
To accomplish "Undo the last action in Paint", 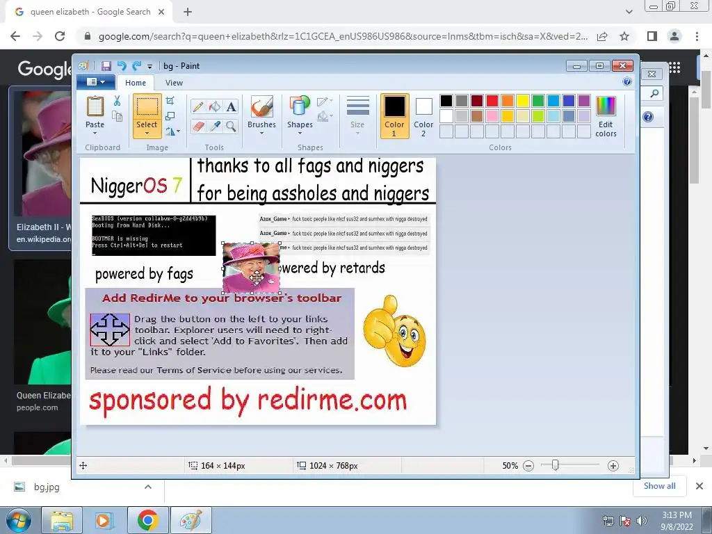I will pos(121,66).
